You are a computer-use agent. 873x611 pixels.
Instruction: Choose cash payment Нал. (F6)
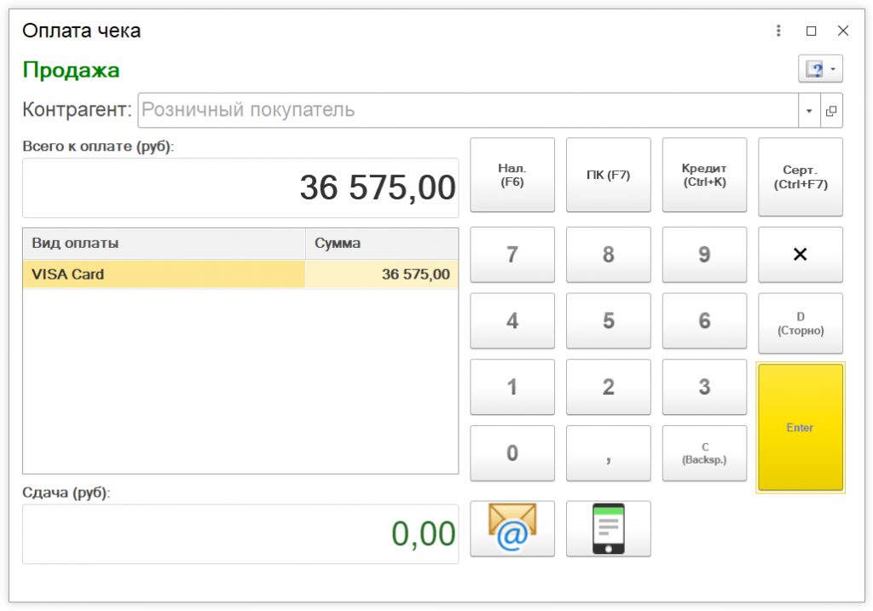[512, 175]
